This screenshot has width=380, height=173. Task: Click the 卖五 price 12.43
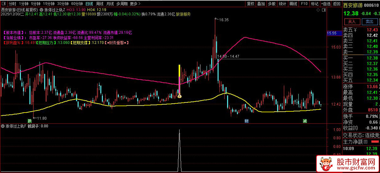coord(372,30)
